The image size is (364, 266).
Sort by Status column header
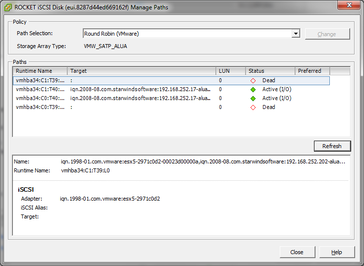270,71
